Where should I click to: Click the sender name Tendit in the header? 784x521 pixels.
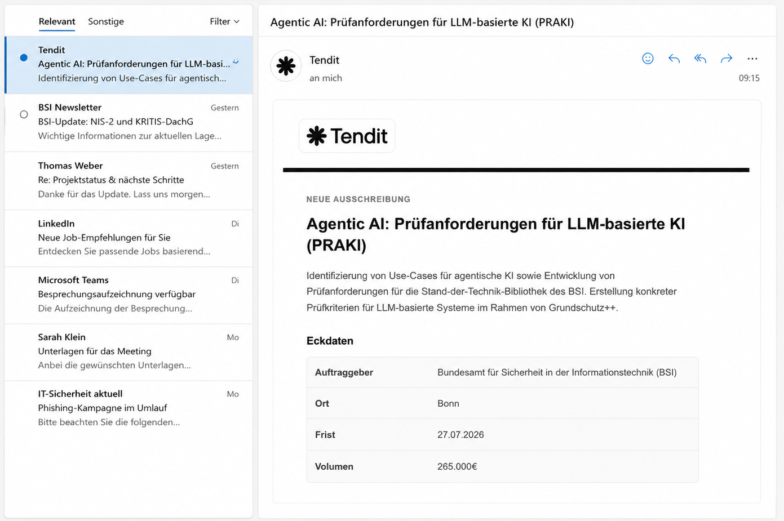click(324, 60)
